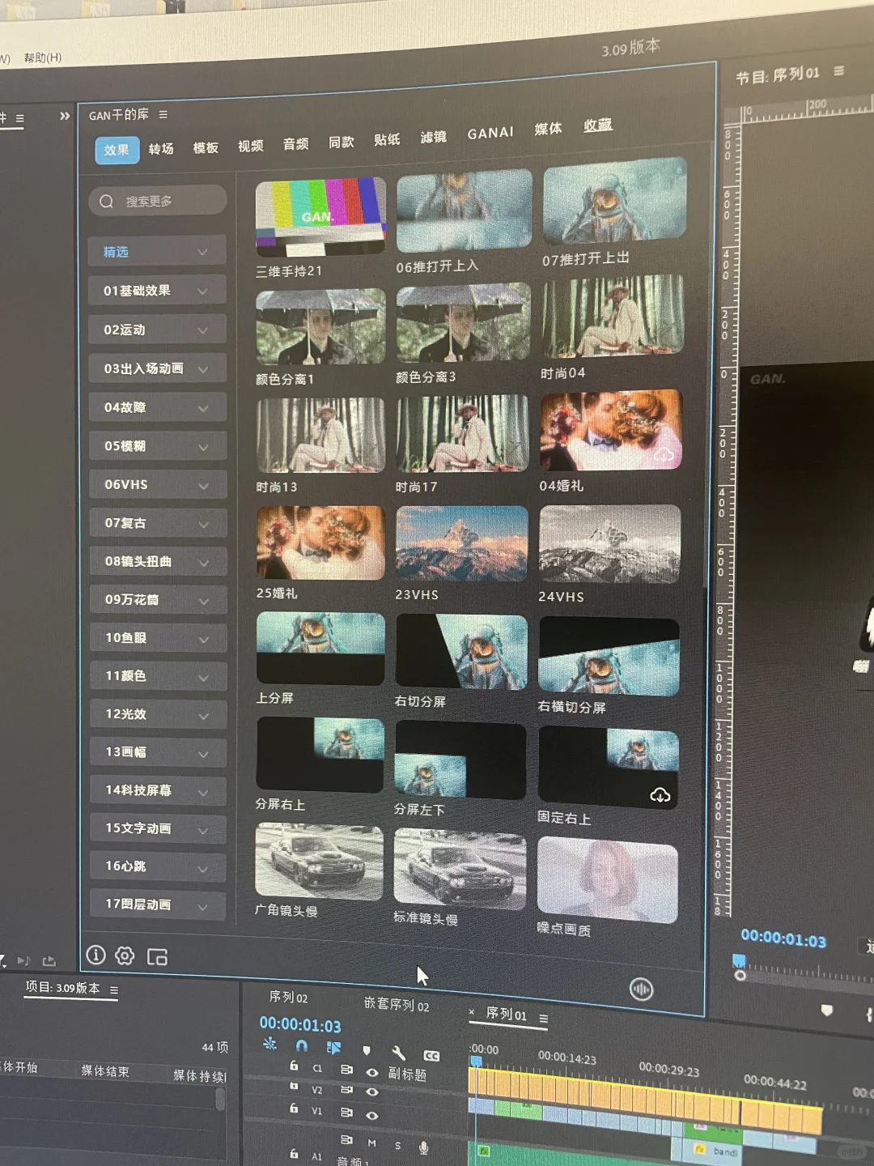Image resolution: width=874 pixels, height=1166 pixels.
Task: Click the info icon at the panel's bottom left
Action: coord(95,955)
